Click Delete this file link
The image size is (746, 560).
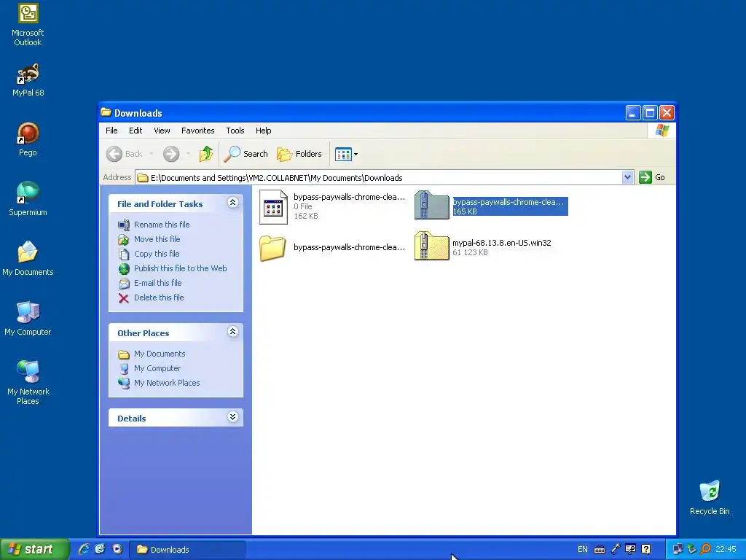pos(158,297)
